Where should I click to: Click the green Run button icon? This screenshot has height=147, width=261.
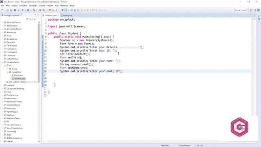(x=28, y=10)
